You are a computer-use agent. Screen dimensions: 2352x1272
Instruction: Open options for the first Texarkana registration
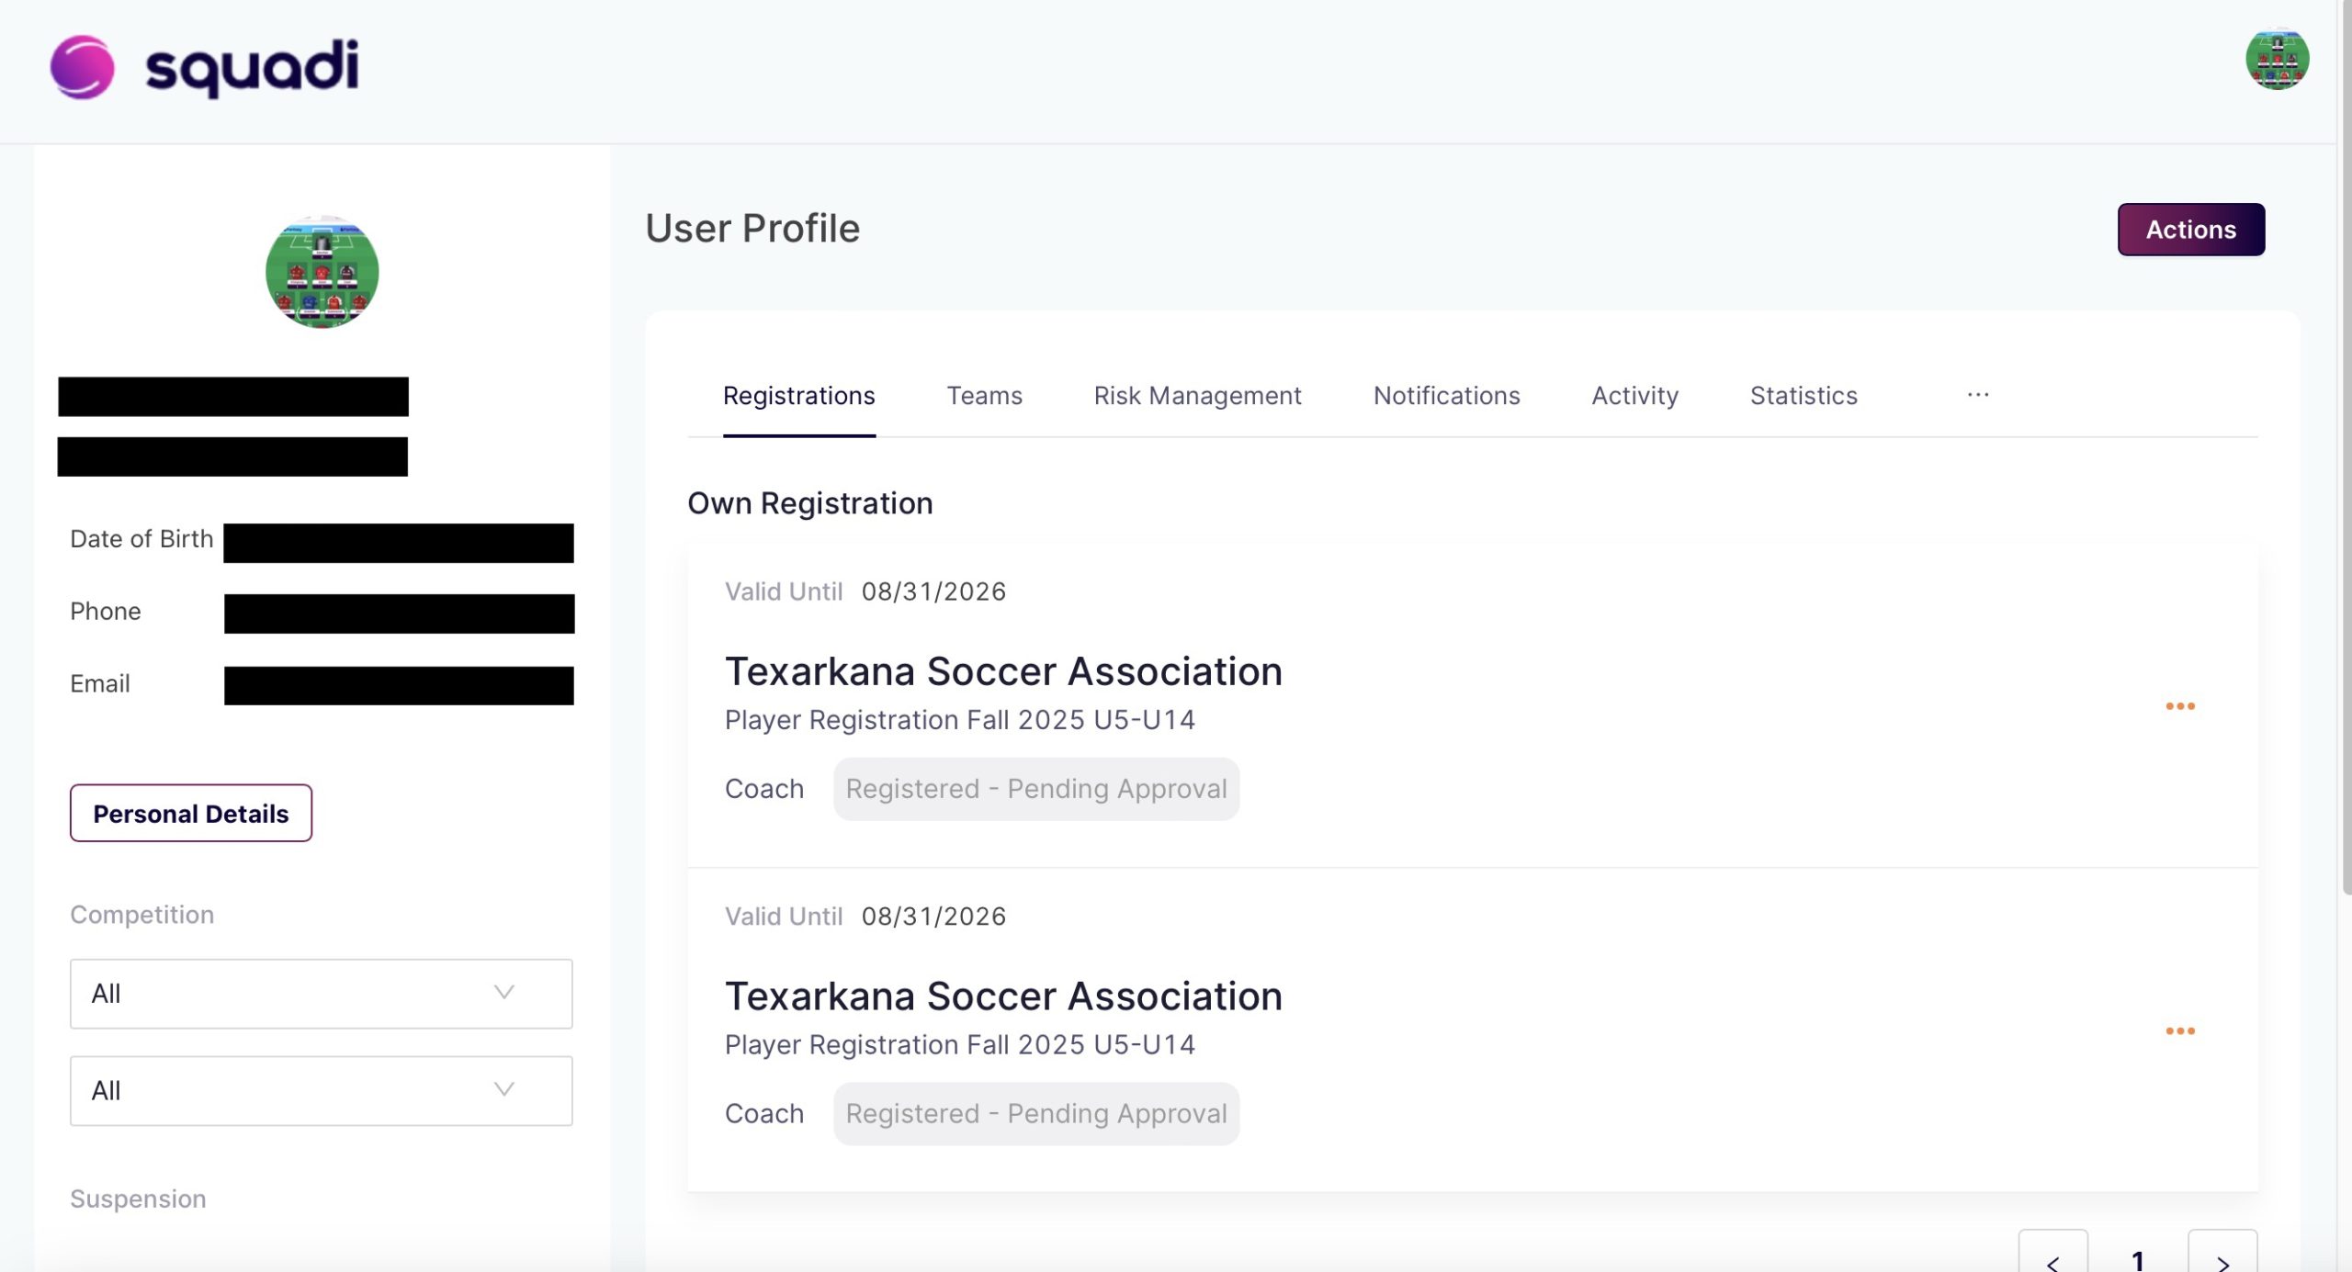(2179, 705)
